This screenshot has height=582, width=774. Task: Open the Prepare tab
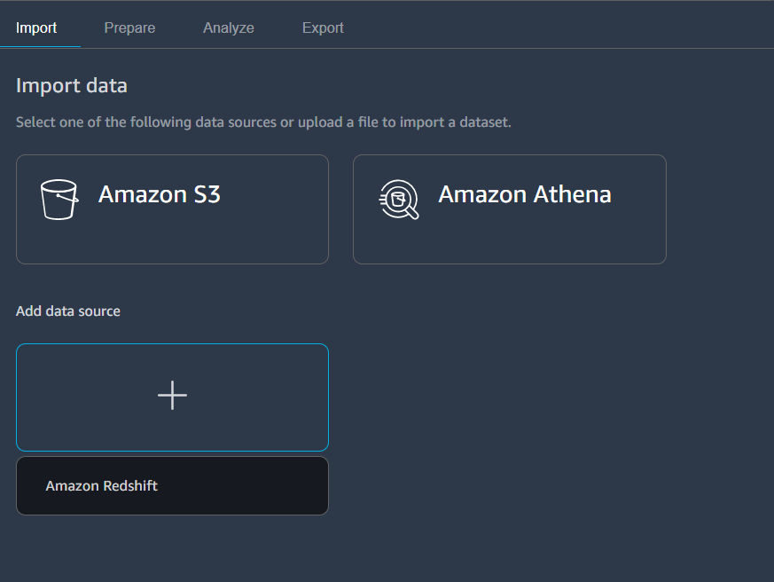pyautogui.click(x=129, y=28)
